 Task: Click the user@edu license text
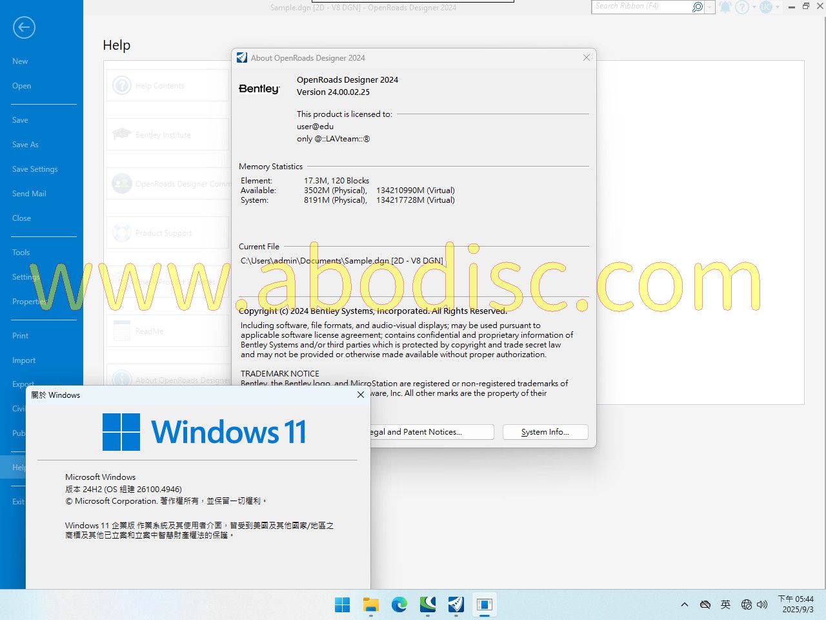(315, 127)
